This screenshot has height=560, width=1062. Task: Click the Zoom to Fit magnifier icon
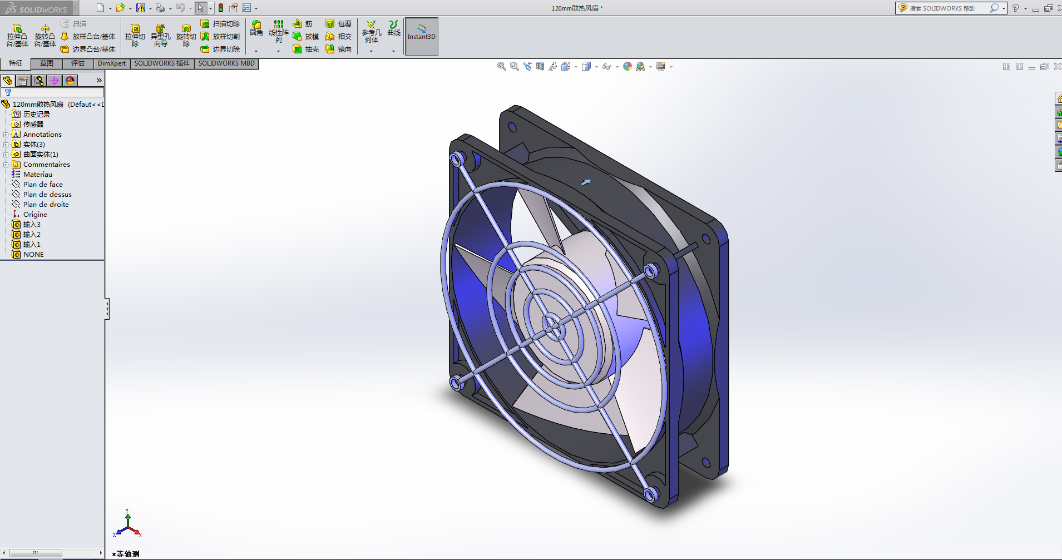click(502, 67)
